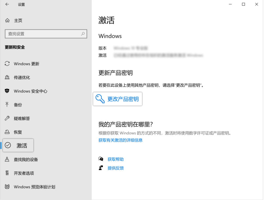Open 开发者选项 page
Image resolution: width=264 pixels, height=200 pixels.
coord(24,173)
